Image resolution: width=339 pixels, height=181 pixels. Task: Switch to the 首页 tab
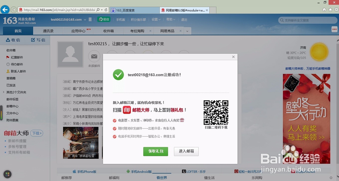point(18,31)
